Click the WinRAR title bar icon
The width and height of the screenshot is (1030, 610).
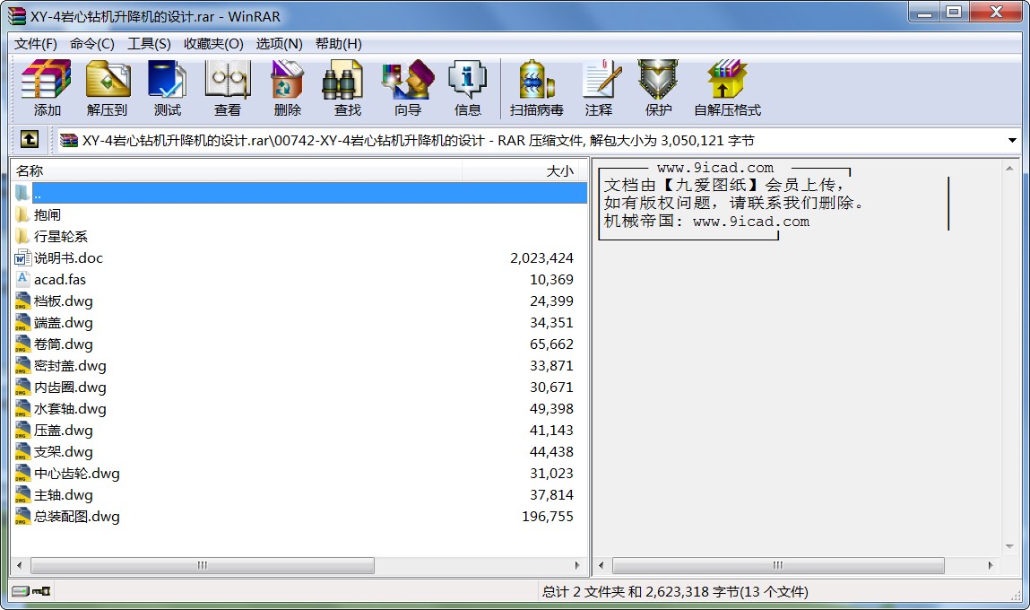[17, 16]
